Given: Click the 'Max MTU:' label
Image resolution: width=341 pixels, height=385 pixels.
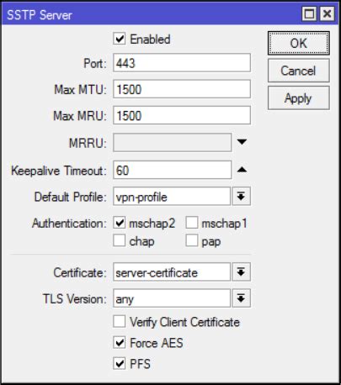Looking at the screenshot, I should point(81,90).
